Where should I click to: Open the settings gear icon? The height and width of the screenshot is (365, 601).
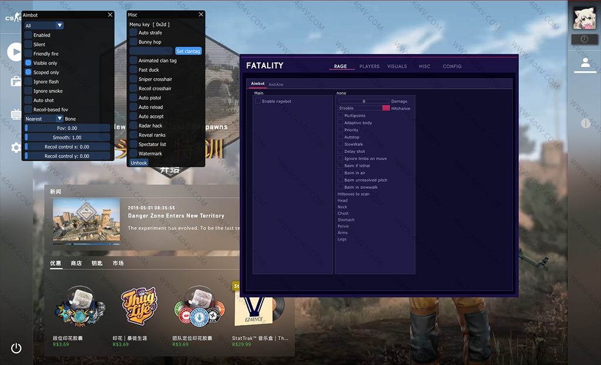coord(16,147)
